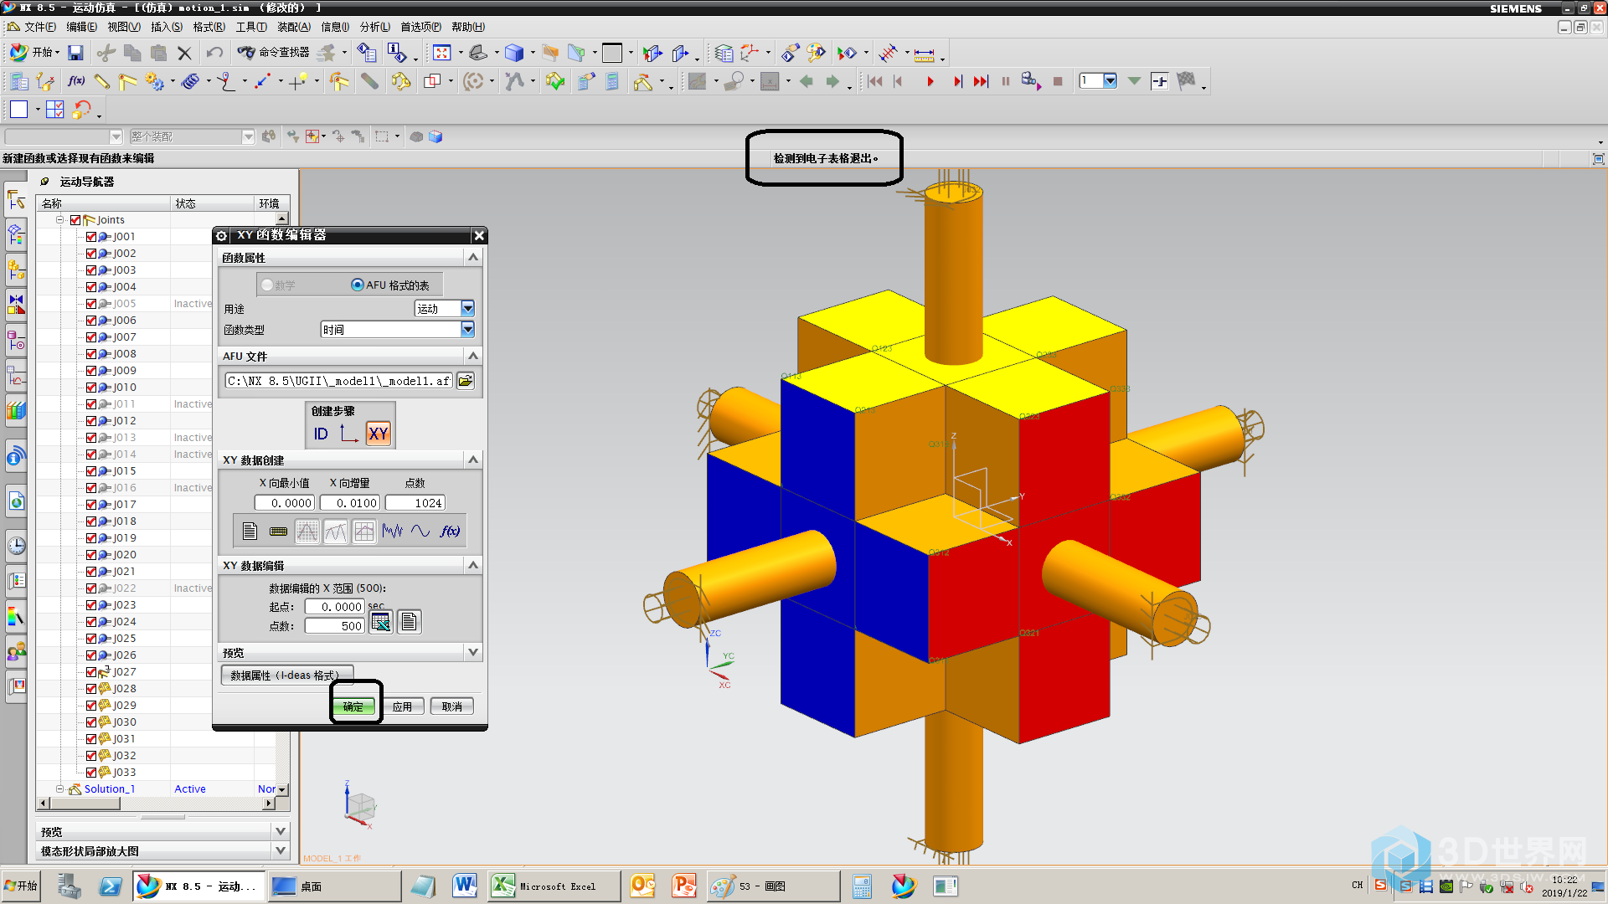Click the data properties (I-deas 格式) button

pyautogui.click(x=286, y=675)
